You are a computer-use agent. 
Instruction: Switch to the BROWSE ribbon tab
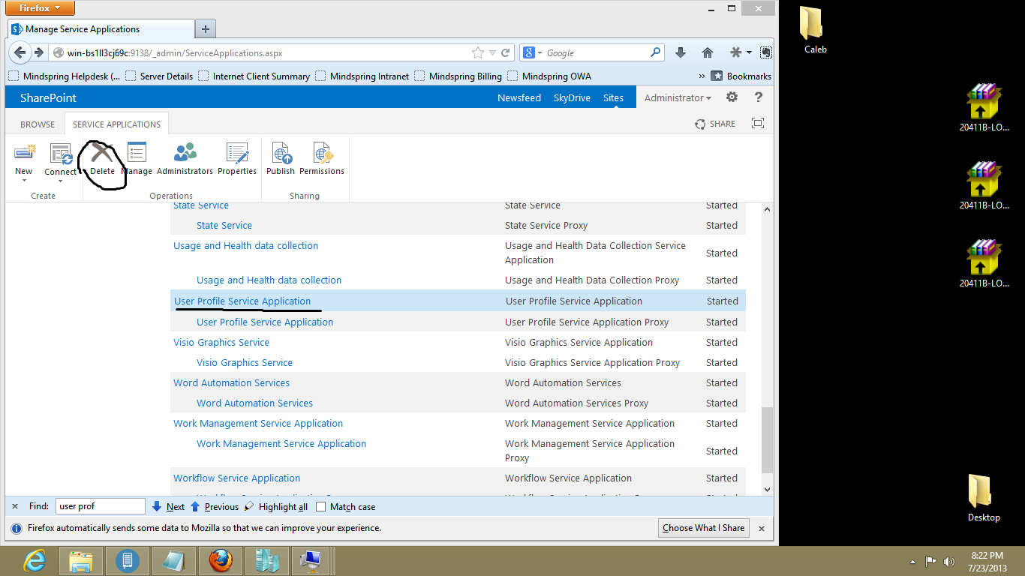click(38, 124)
